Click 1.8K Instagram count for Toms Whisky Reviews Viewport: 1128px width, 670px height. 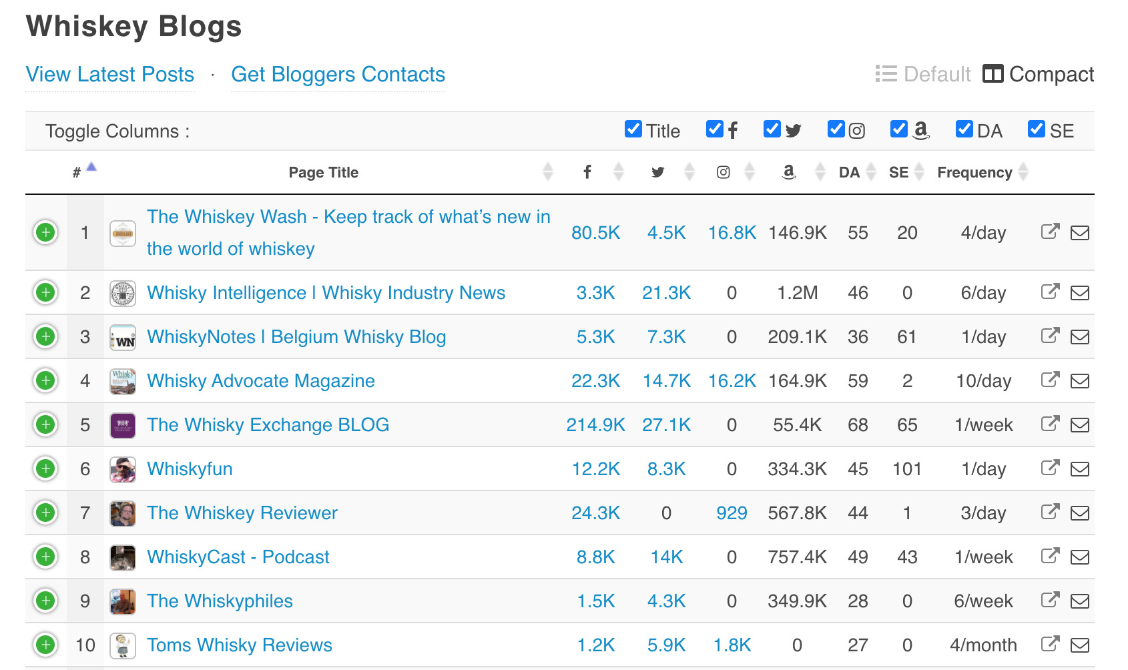click(732, 645)
